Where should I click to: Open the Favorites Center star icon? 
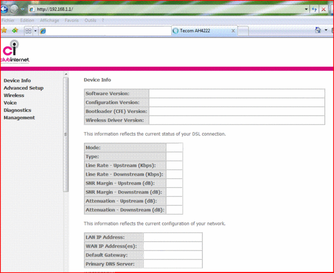(4, 30)
